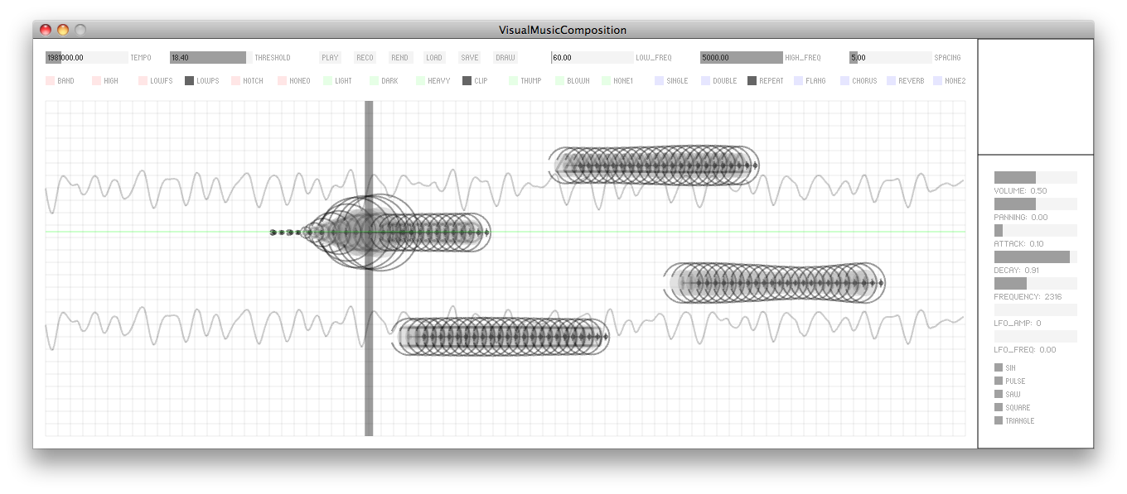Click the TEMPO value input field
1127x494 pixels.
tap(83, 57)
